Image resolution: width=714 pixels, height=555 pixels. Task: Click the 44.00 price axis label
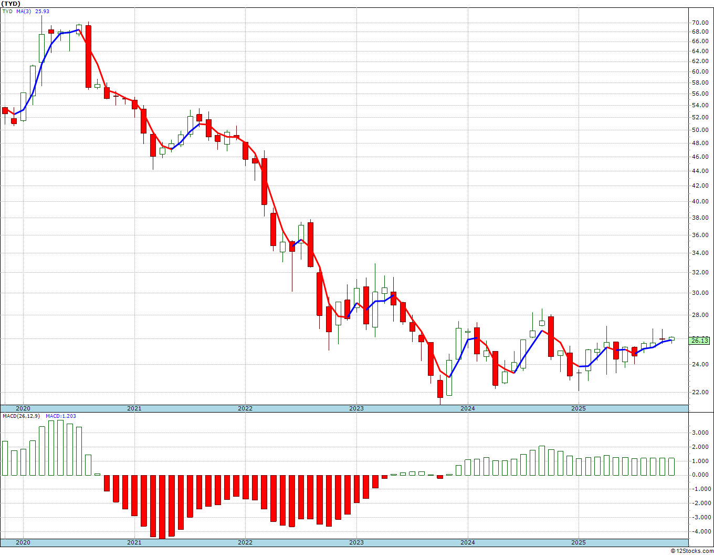[700, 171]
